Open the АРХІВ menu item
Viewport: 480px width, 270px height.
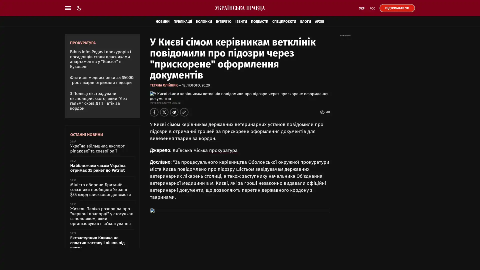(x=319, y=21)
